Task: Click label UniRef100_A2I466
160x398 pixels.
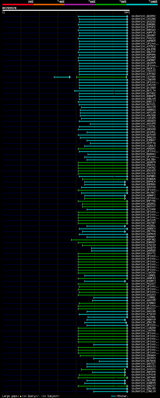Action: coord(143,209)
